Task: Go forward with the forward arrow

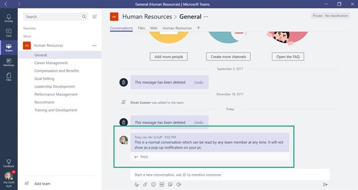Action: click(19, 4)
